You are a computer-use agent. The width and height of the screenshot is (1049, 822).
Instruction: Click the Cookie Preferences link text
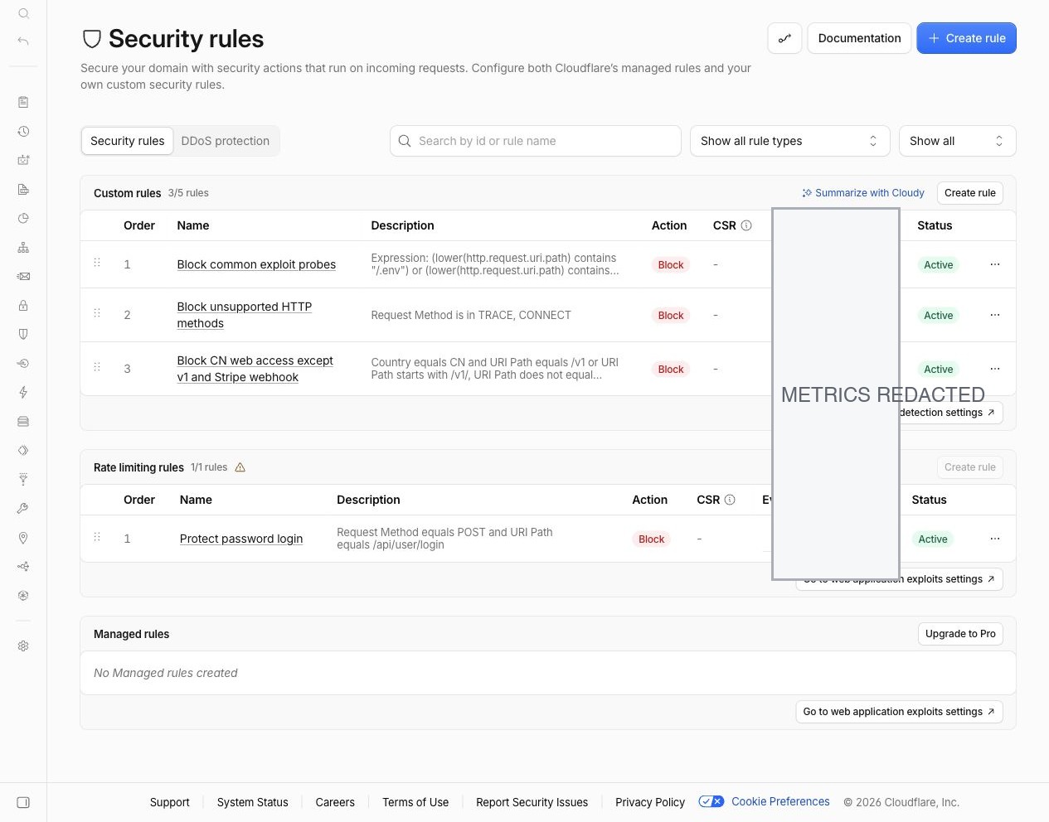point(780,801)
